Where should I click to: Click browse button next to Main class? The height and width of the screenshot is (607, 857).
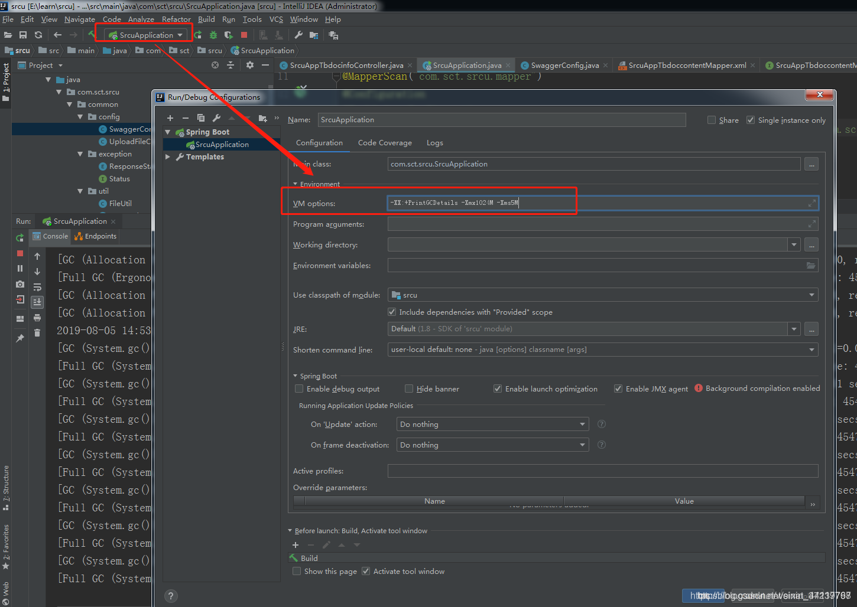tap(811, 164)
